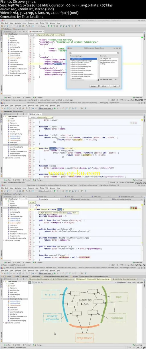This screenshot has height=349, width=146.
Task: Select ColoringBook.php in architecture image window tree
Action: tap(16, 299)
